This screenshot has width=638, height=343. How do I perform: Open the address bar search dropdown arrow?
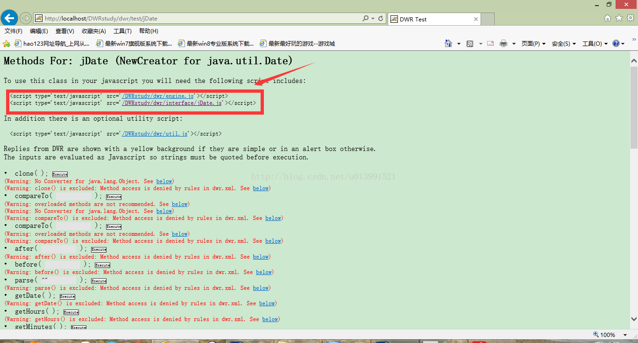click(x=373, y=19)
